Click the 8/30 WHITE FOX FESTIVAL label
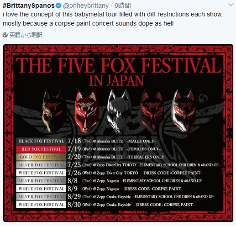The width and height of the screenshot is (236, 226). 41,205
